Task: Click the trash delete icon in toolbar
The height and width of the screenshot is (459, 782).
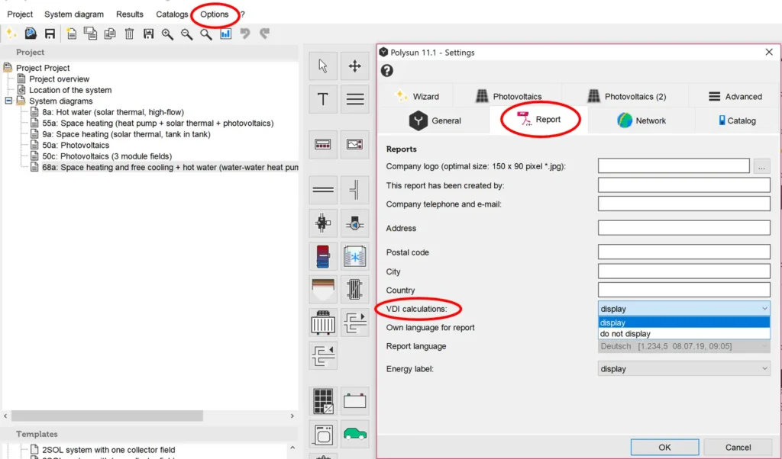Action: tap(129, 34)
